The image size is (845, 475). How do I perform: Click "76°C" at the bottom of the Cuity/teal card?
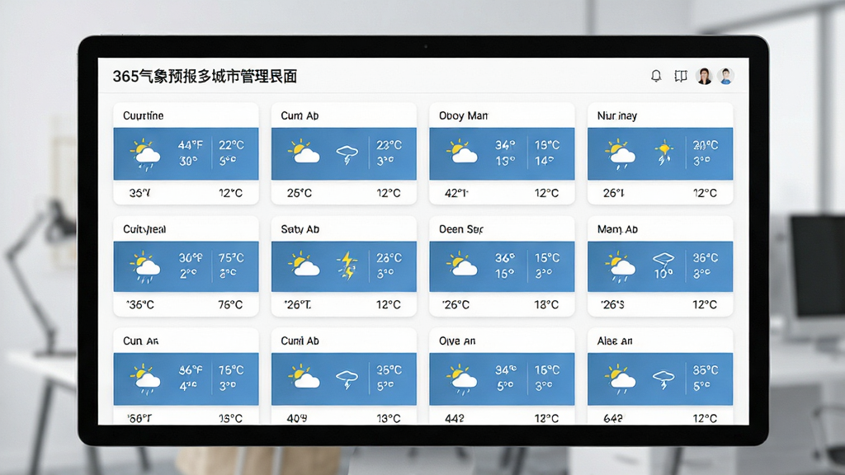coord(230,305)
